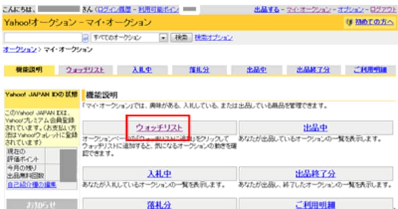Open the ログイン履歴 link

click(x=114, y=9)
